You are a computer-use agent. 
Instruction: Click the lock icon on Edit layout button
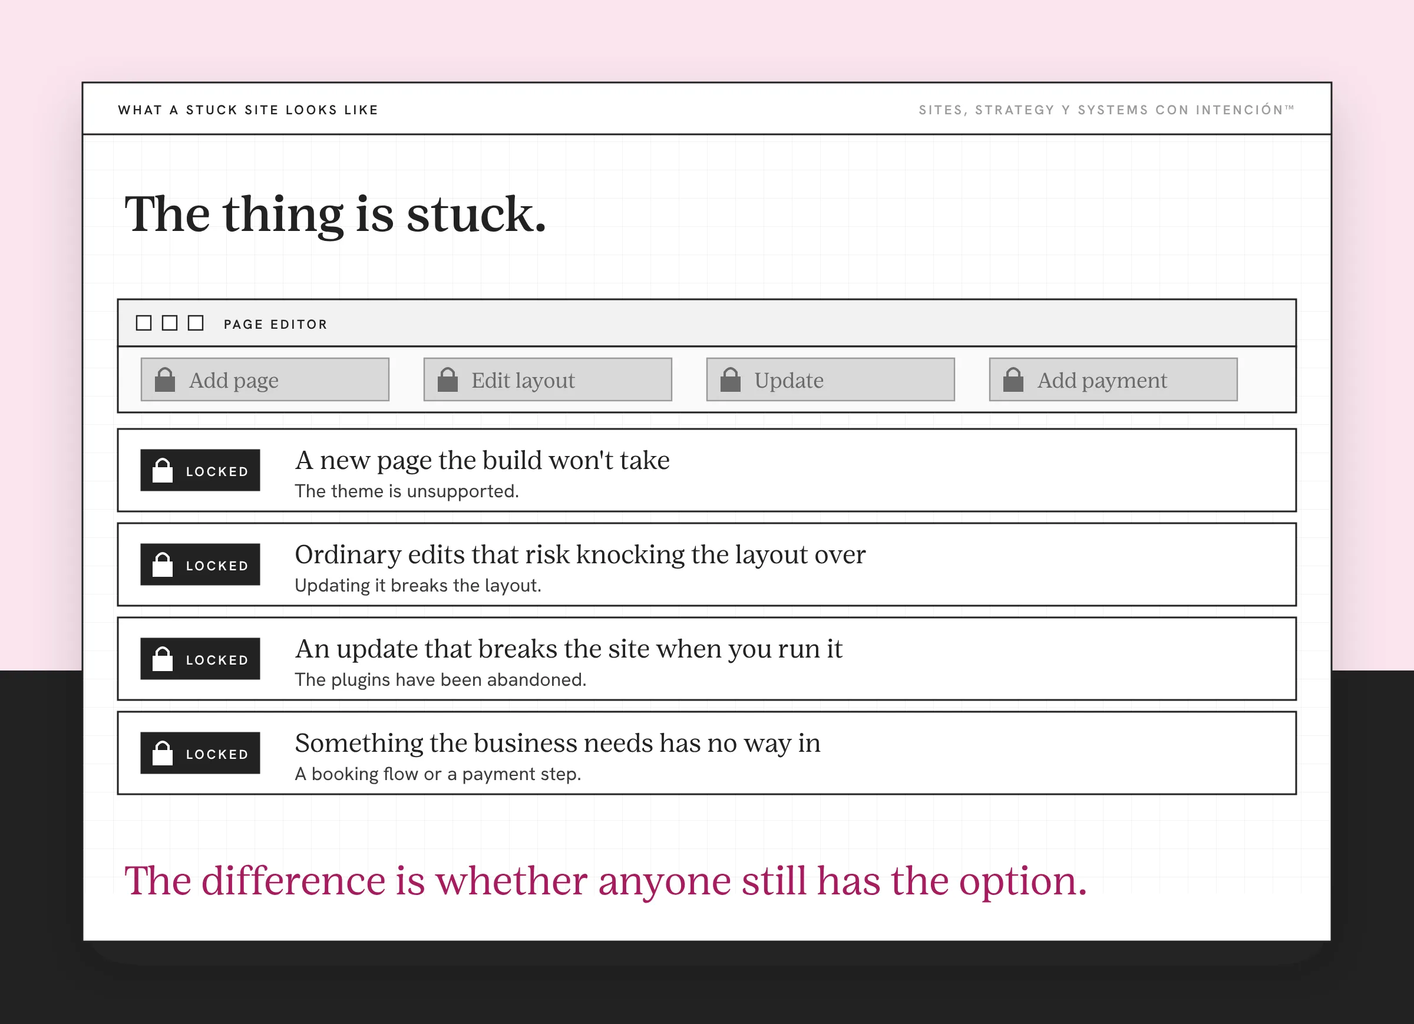tap(448, 379)
